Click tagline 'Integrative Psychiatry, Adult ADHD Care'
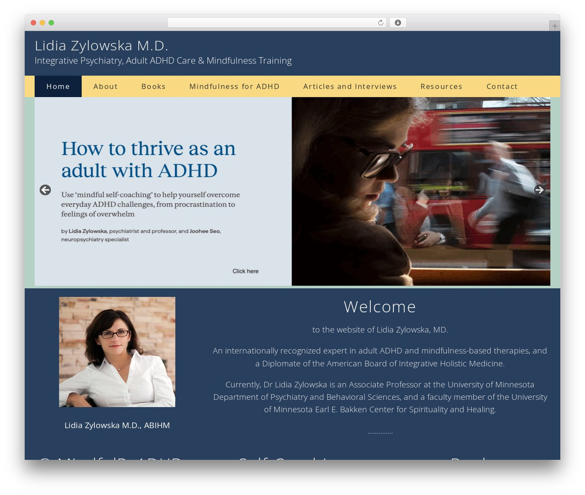 pyautogui.click(x=163, y=61)
